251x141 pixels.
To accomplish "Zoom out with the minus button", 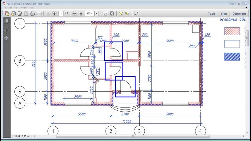I will [x=75, y=14].
